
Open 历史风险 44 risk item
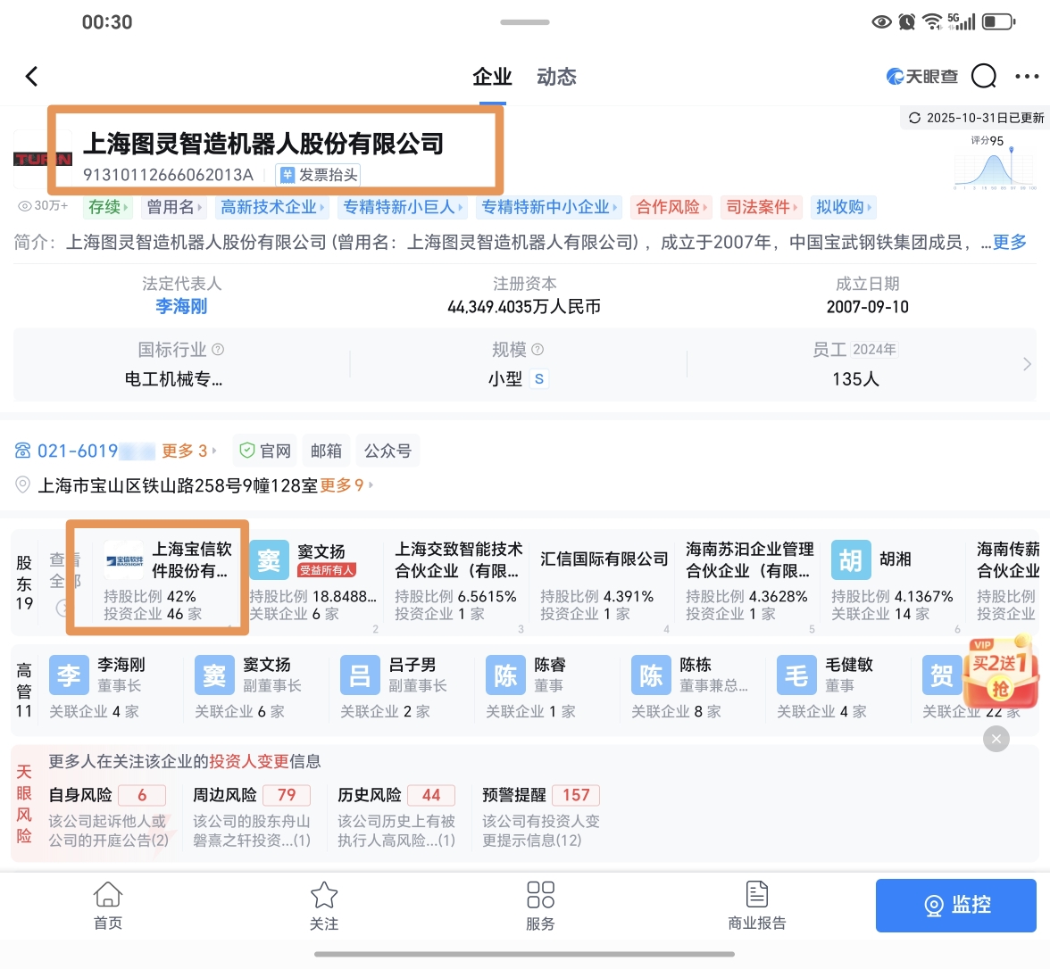(x=397, y=817)
